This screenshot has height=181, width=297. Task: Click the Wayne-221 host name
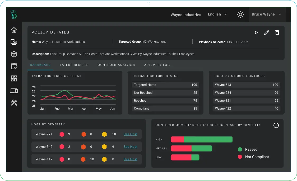click(44, 134)
